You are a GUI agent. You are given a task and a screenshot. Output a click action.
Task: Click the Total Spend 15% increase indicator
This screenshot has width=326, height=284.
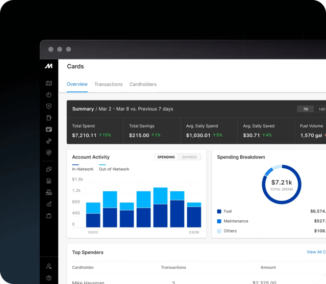[105, 135]
